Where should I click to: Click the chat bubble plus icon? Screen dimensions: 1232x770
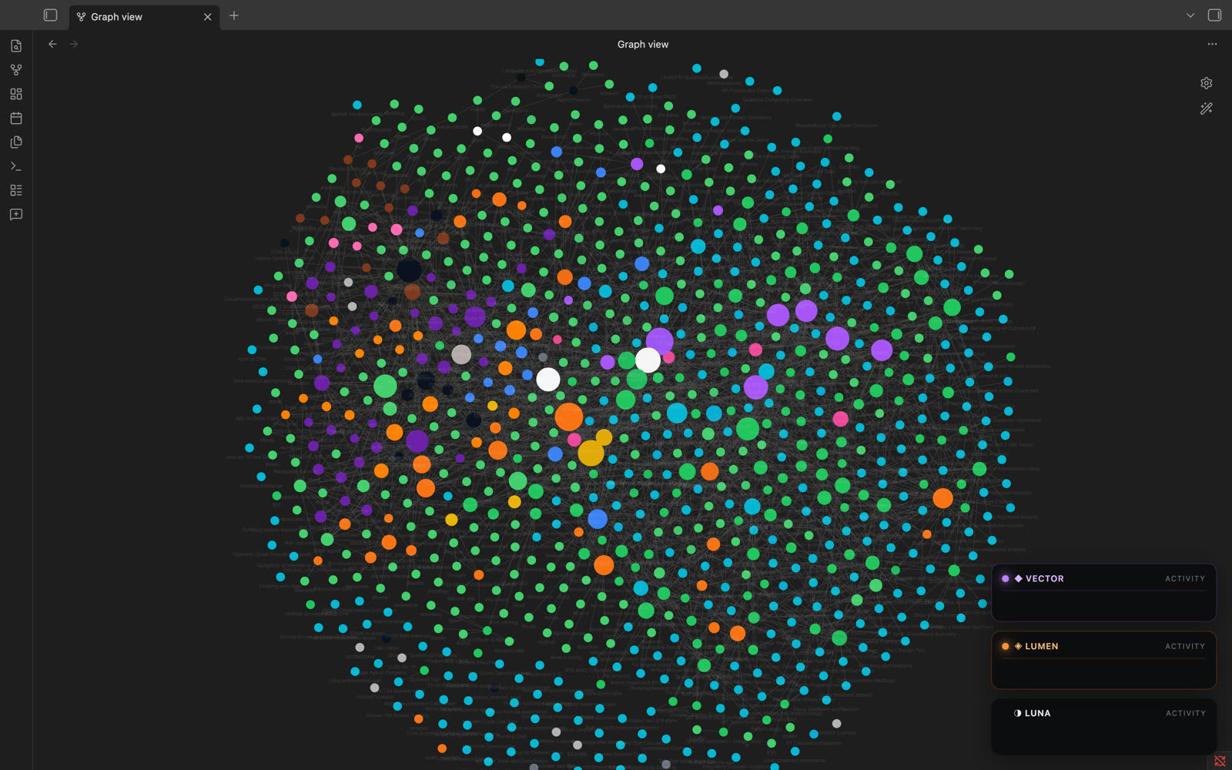16,215
